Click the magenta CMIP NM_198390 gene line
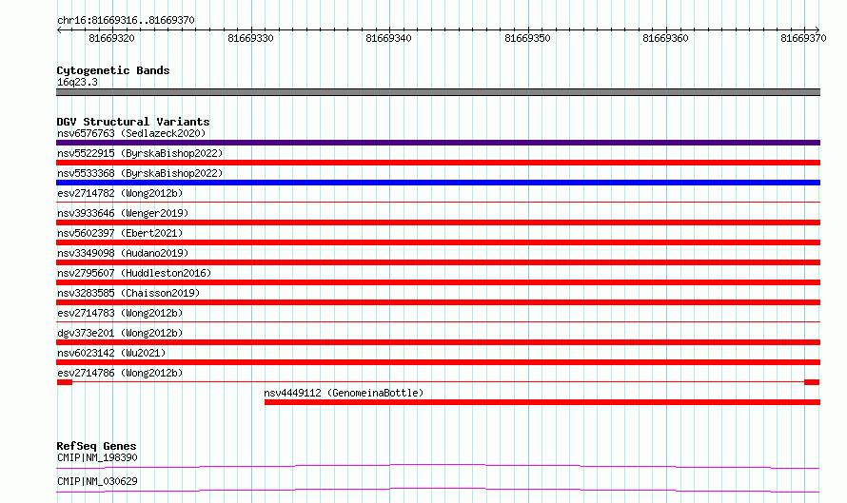Image resolution: width=847 pixels, height=503 pixels. point(438,466)
